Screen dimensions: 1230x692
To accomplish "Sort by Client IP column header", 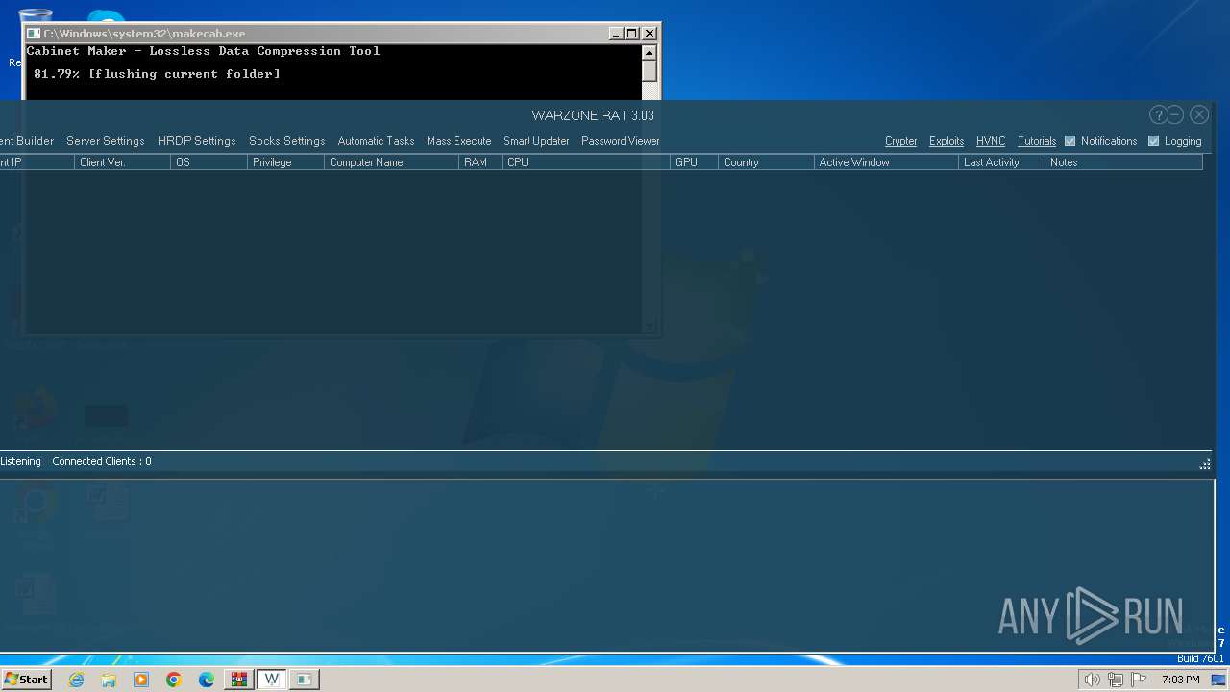I will click(x=37, y=162).
